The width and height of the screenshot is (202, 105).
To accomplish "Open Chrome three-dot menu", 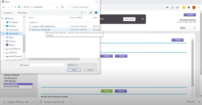I will tap(199, 7).
